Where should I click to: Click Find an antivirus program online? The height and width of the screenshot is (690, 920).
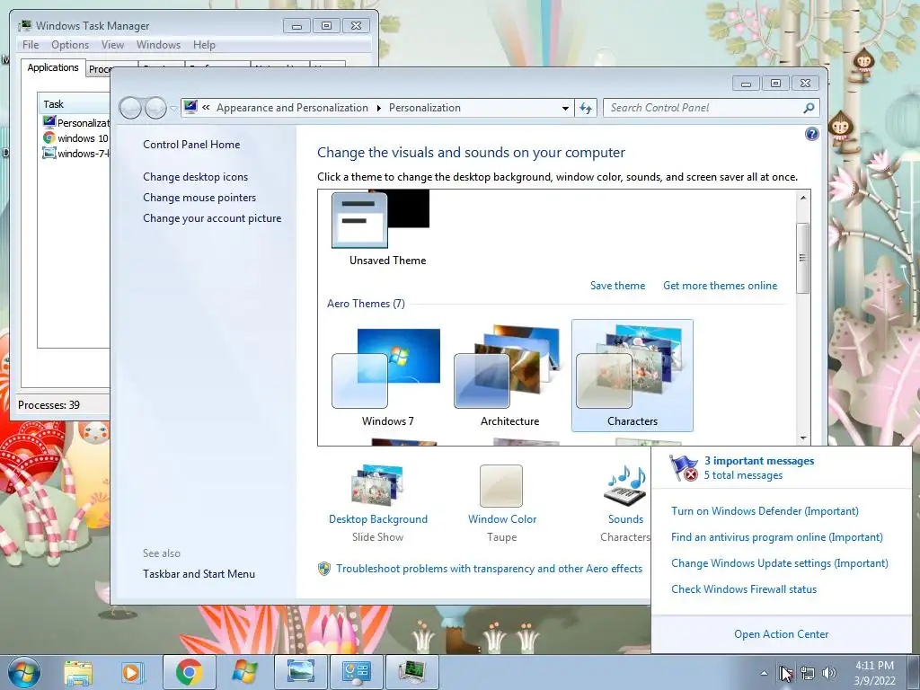(777, 537)
